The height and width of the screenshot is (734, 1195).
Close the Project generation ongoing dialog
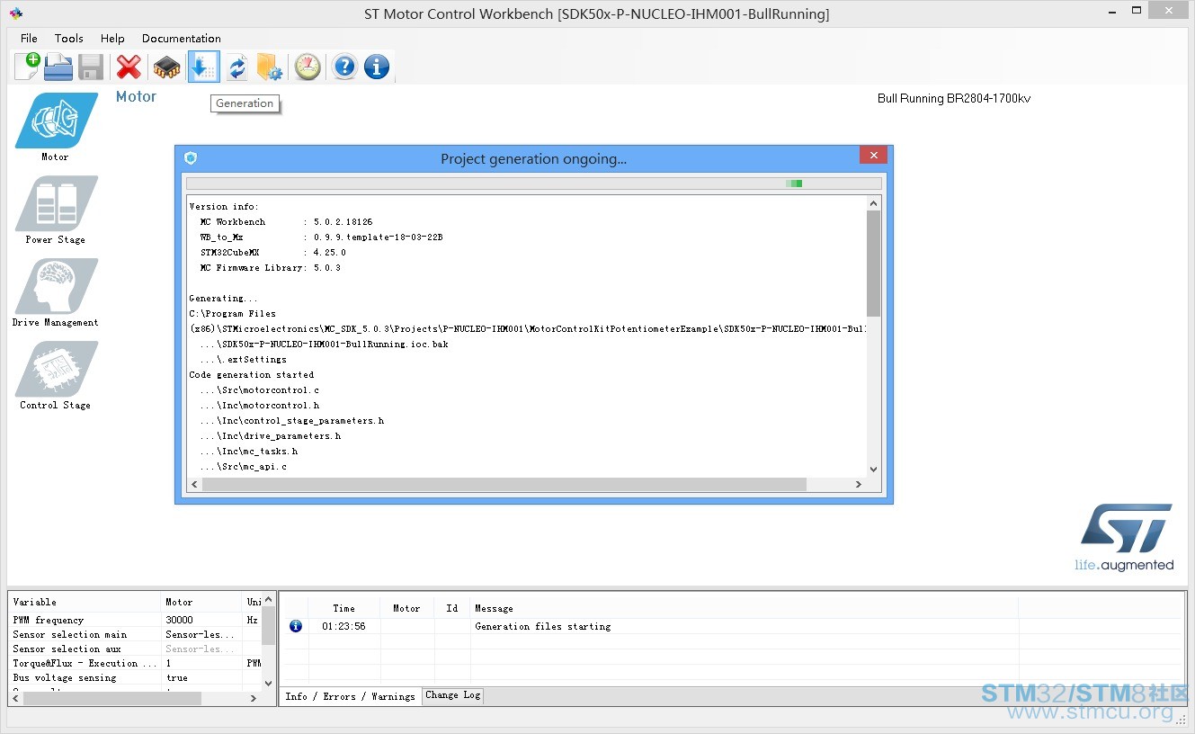pos(873,156)
